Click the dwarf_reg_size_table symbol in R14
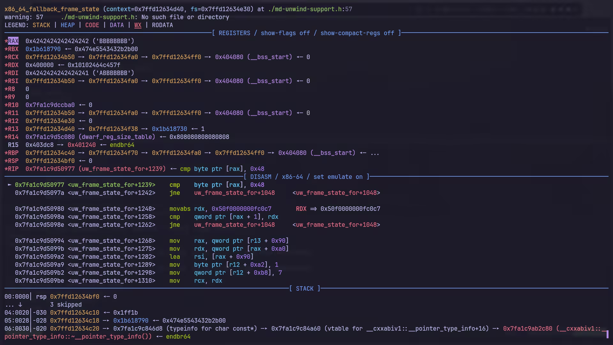613x345 pixels. pos(117,137)
